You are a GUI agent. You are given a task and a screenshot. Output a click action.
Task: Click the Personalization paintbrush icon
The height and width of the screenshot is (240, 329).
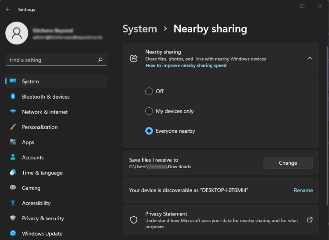coord(13,127)
